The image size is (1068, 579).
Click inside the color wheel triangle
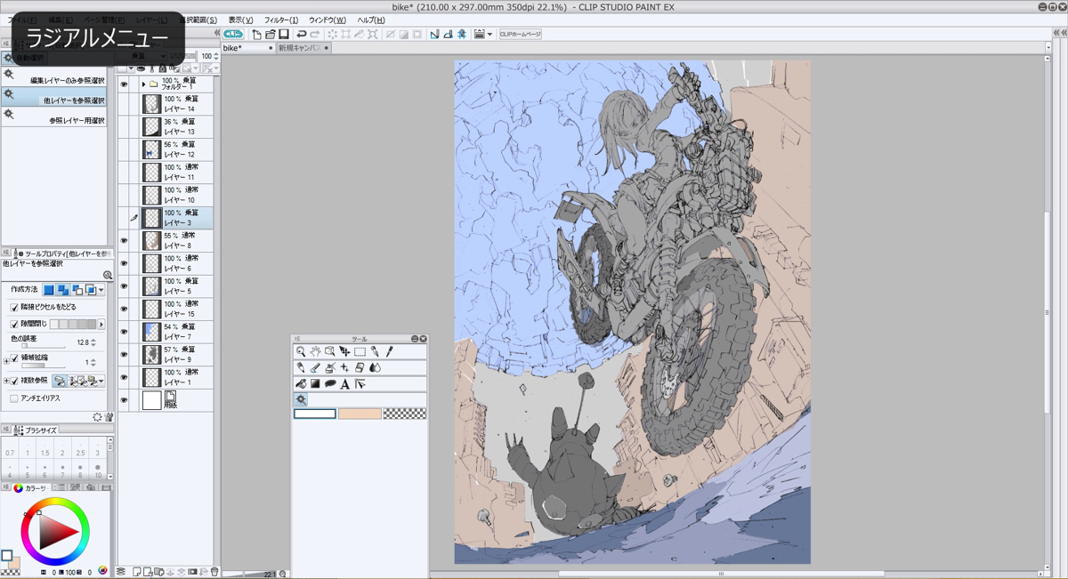point(52,533)
